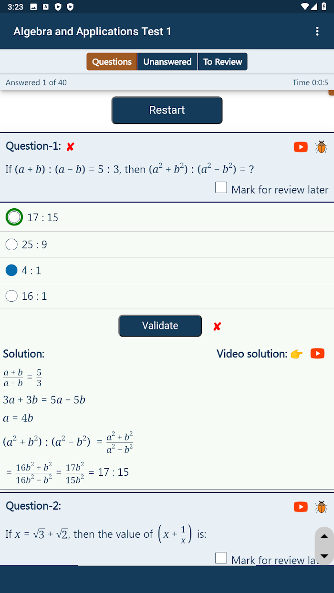Tap the red cross beside Question-1
334x593 pixels.
click(x=70, y=147)
